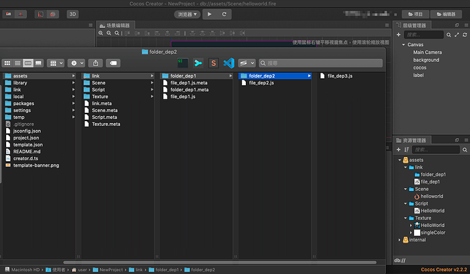Click the Finder search field

[321, 63]
